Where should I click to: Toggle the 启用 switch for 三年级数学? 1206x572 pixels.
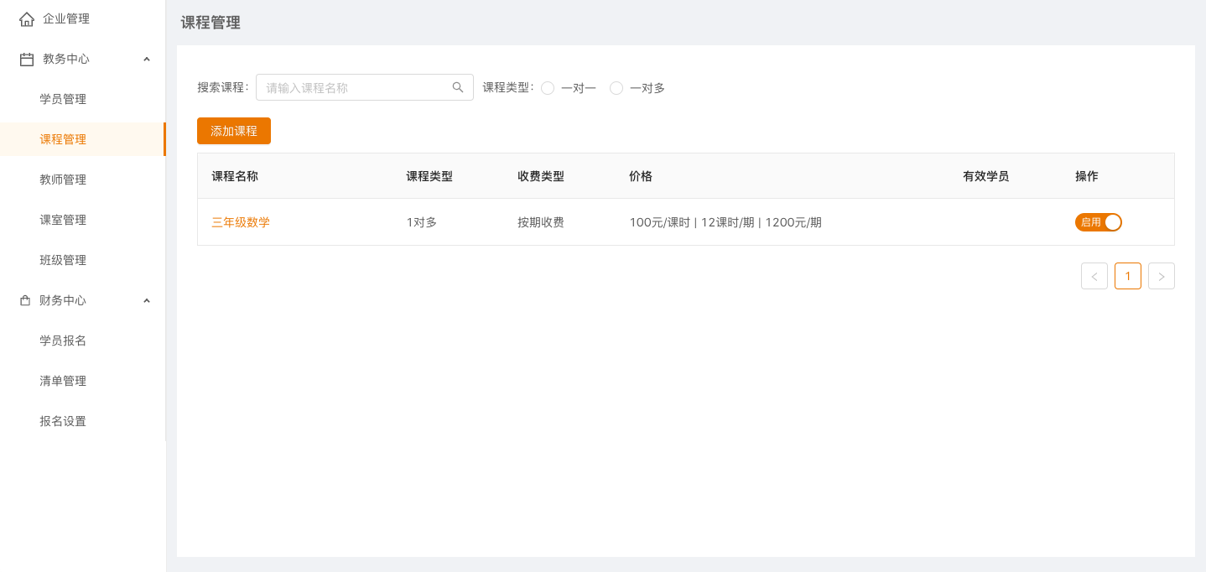pos(1098,222)
